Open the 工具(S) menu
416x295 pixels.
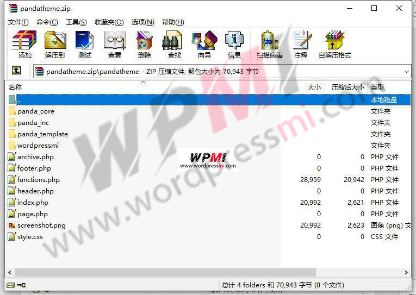76,22
